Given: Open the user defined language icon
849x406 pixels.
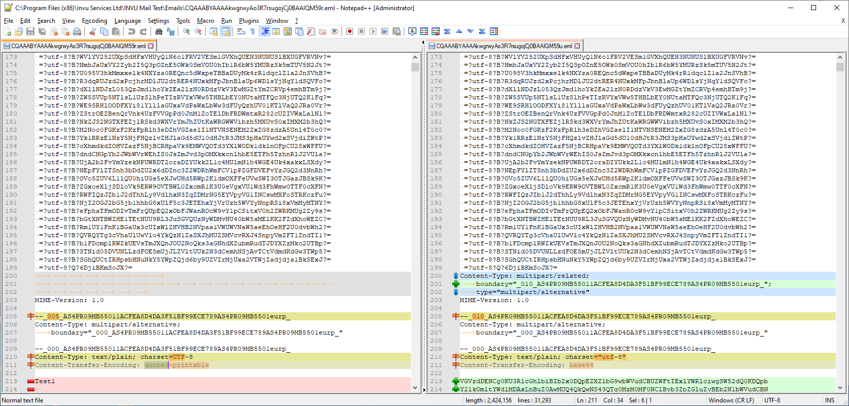Looking at the screenshot, I should (276, 31).
